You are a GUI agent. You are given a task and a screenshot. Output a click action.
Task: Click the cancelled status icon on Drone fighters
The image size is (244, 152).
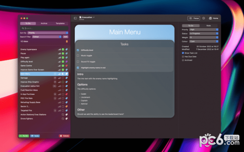click(x=63, y=119)
